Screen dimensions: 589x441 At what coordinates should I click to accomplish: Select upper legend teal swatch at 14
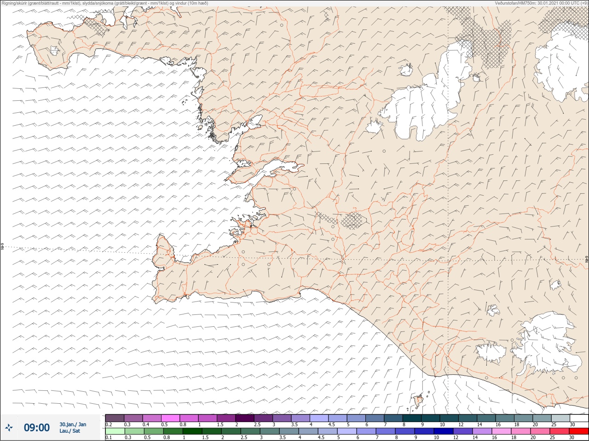coord(486,418)
